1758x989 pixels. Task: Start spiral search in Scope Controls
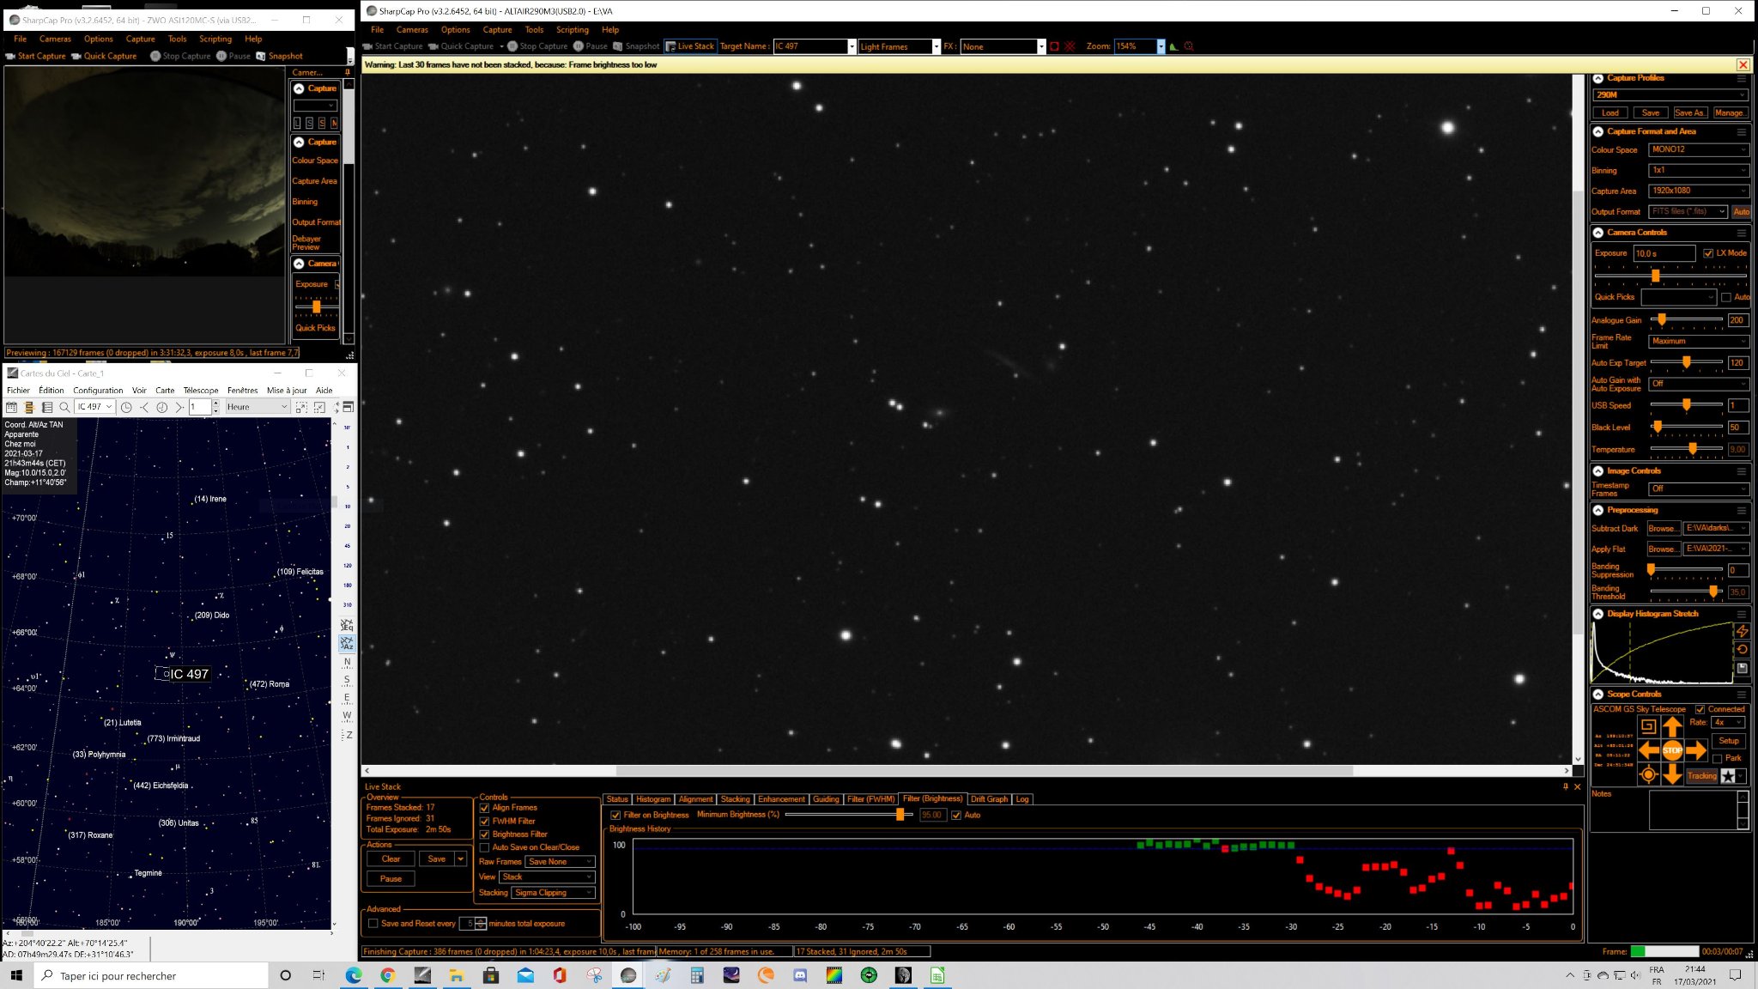click(x=1648, y=725)
